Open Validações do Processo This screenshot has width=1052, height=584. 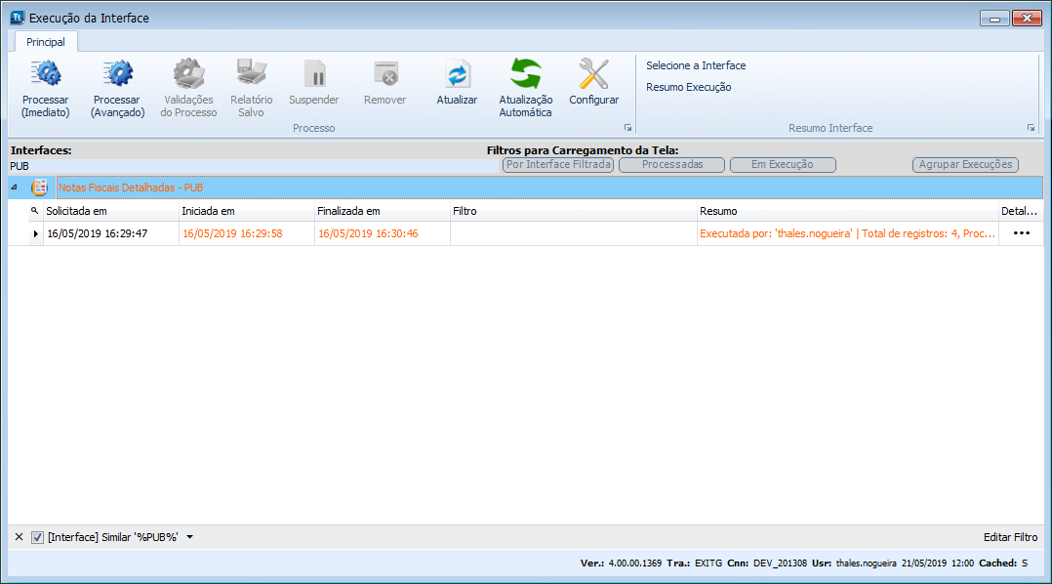(188, 74)
